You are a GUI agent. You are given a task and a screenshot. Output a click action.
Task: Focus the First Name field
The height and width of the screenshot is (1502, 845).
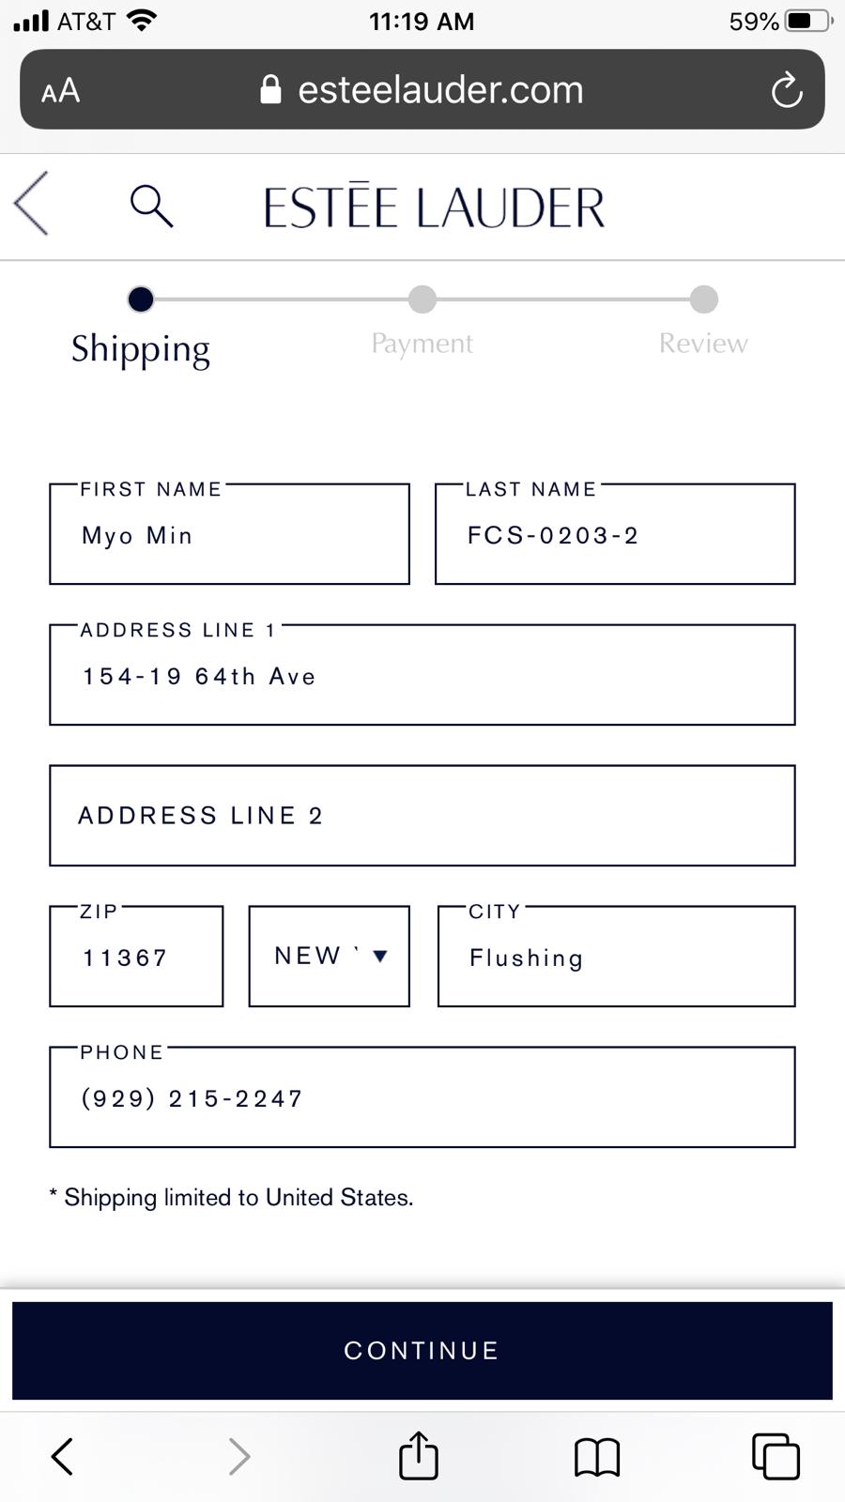(x=229, y=535)
